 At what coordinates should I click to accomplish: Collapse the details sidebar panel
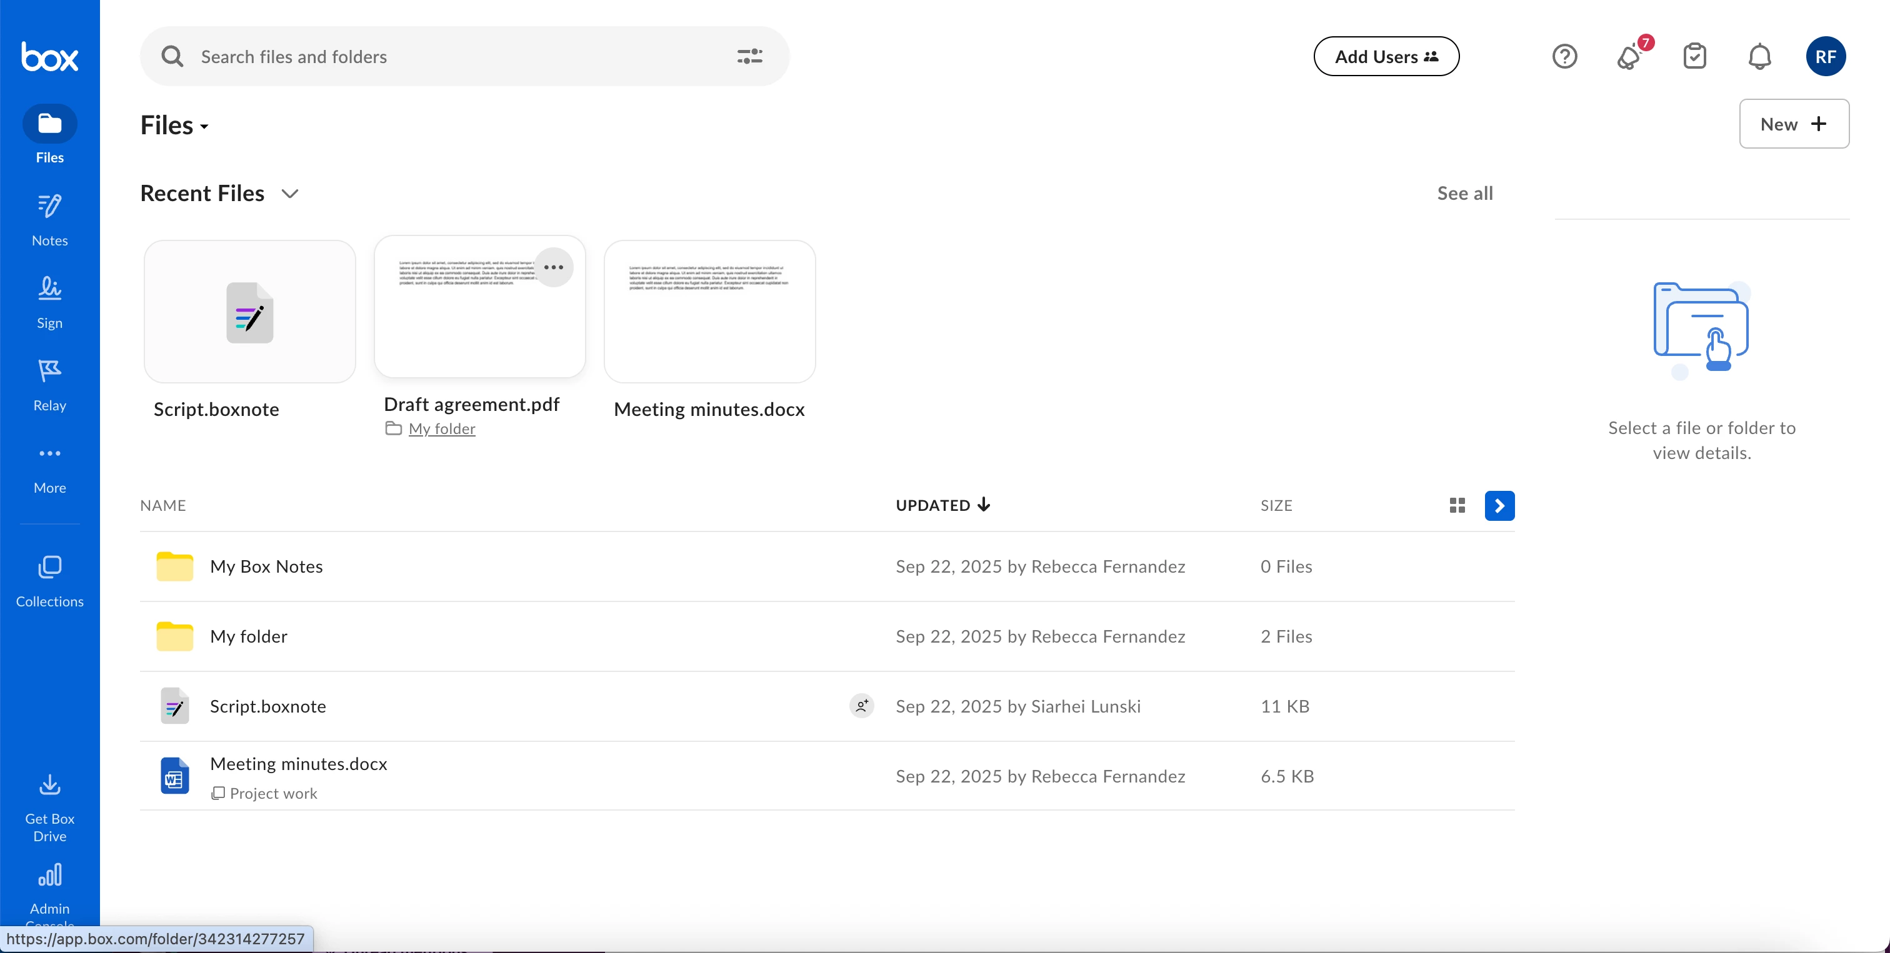(1499, 505)
